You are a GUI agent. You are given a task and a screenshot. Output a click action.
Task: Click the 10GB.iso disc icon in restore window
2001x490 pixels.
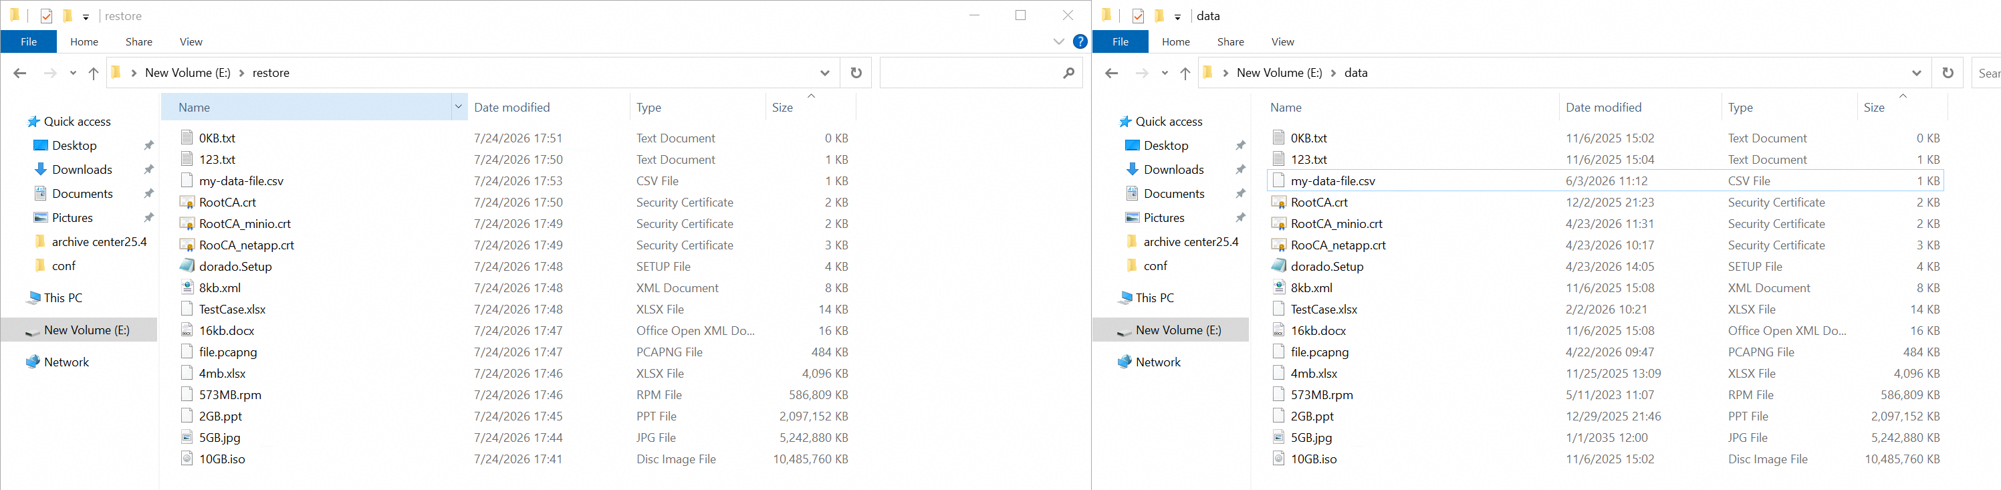[x=187, y=459]
